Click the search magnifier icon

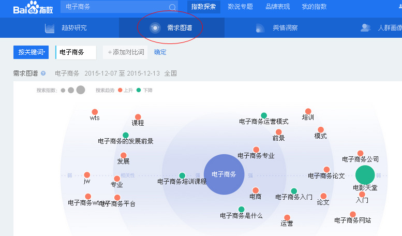(172, 7)
